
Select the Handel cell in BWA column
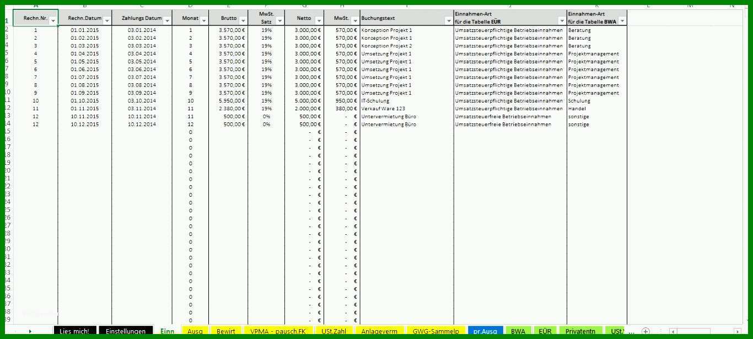597,109
